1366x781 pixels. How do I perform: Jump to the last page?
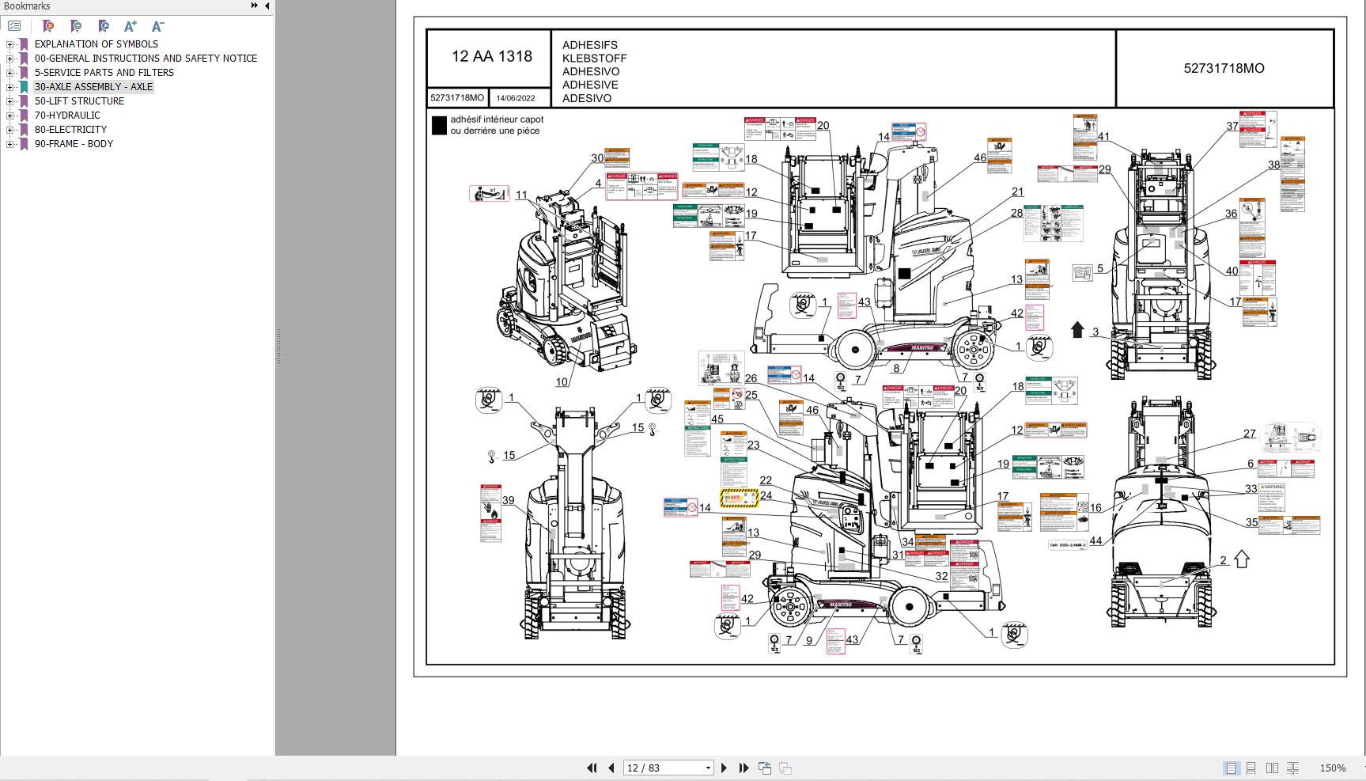744,768
